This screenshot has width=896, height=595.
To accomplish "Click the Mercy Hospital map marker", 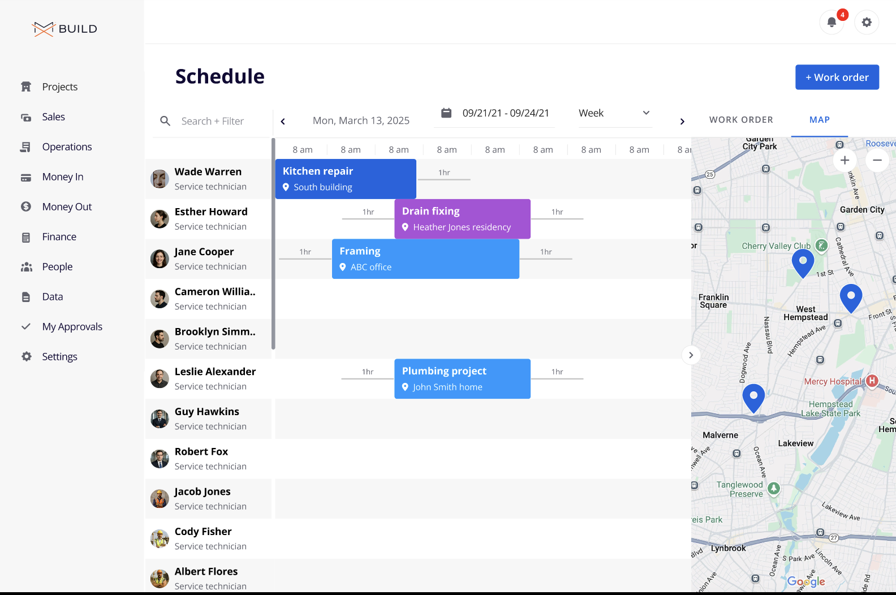I will (x=872, y=381).
